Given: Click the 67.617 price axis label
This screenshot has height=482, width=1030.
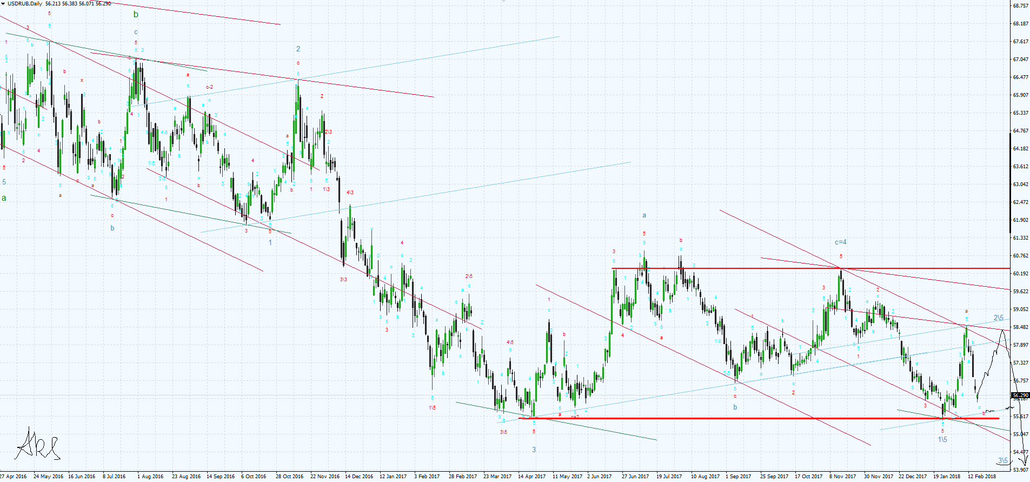Looking at the screenshot, I should click(1021, 42).
